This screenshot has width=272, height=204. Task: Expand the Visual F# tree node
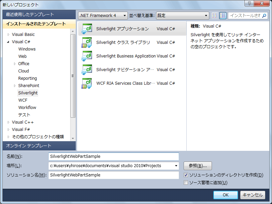[x=8, y=130]
